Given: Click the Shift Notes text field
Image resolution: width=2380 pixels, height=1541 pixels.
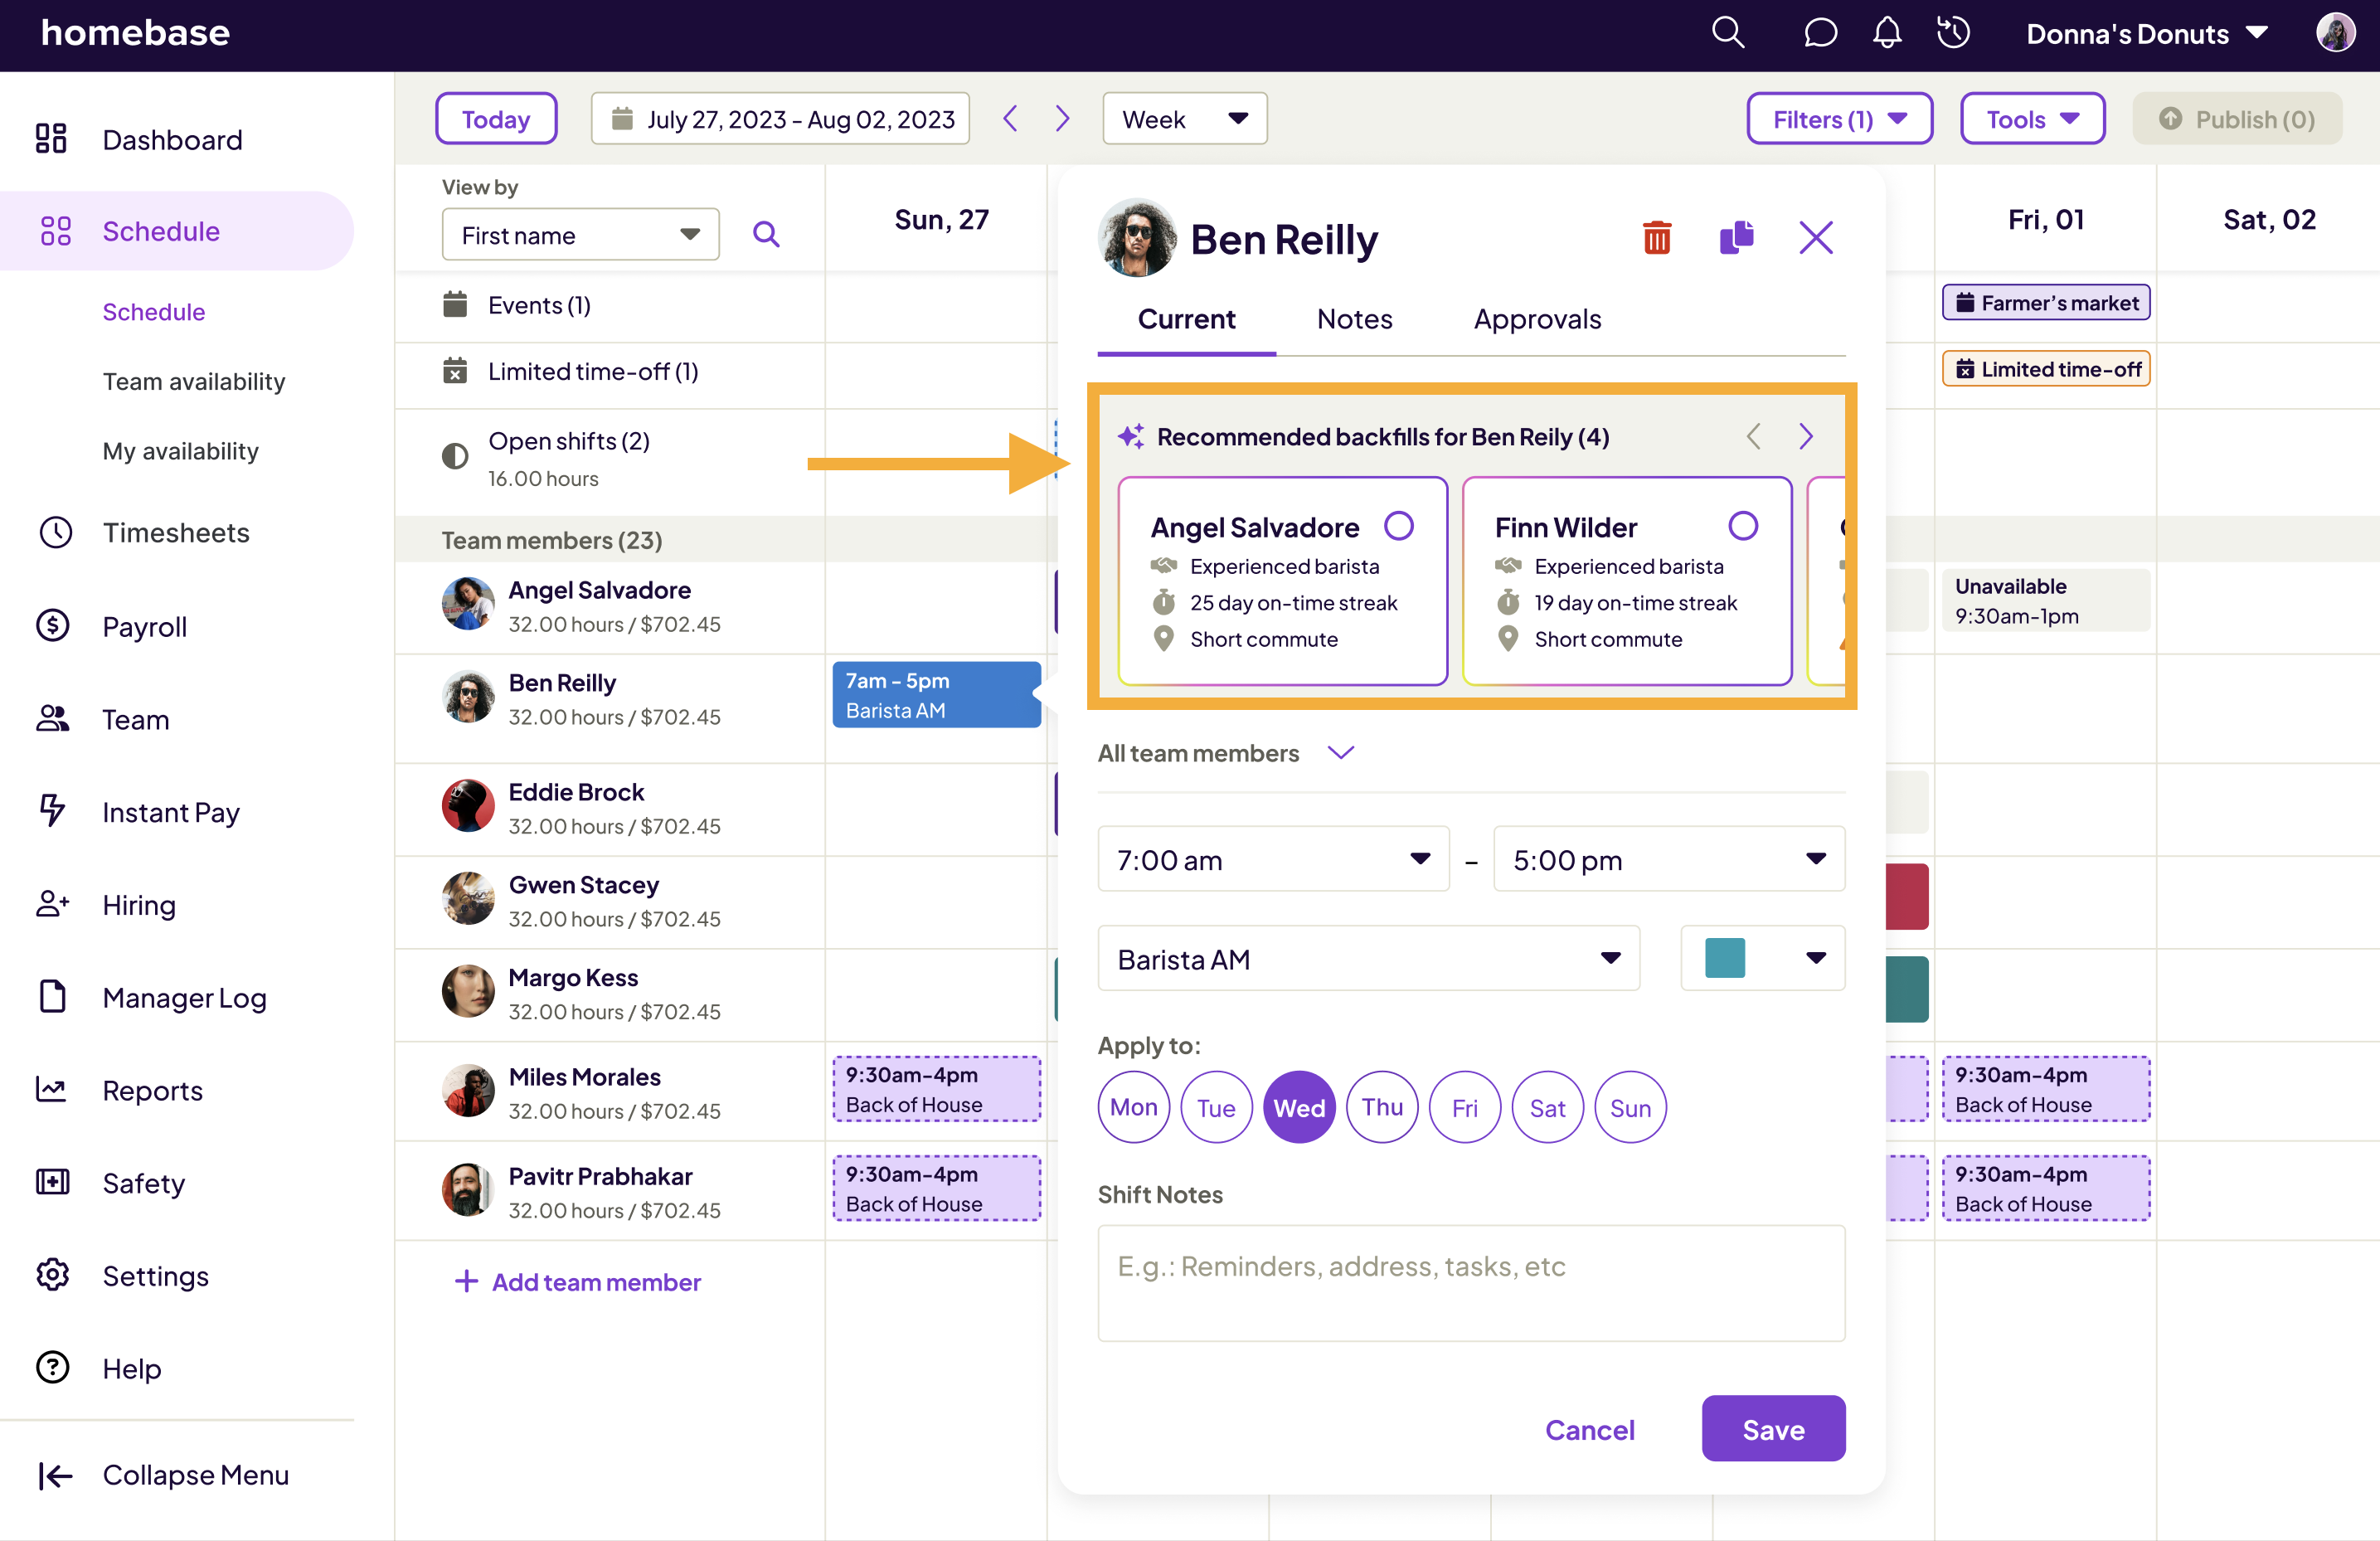Looking at the screenshot, I should 1470,1283.
